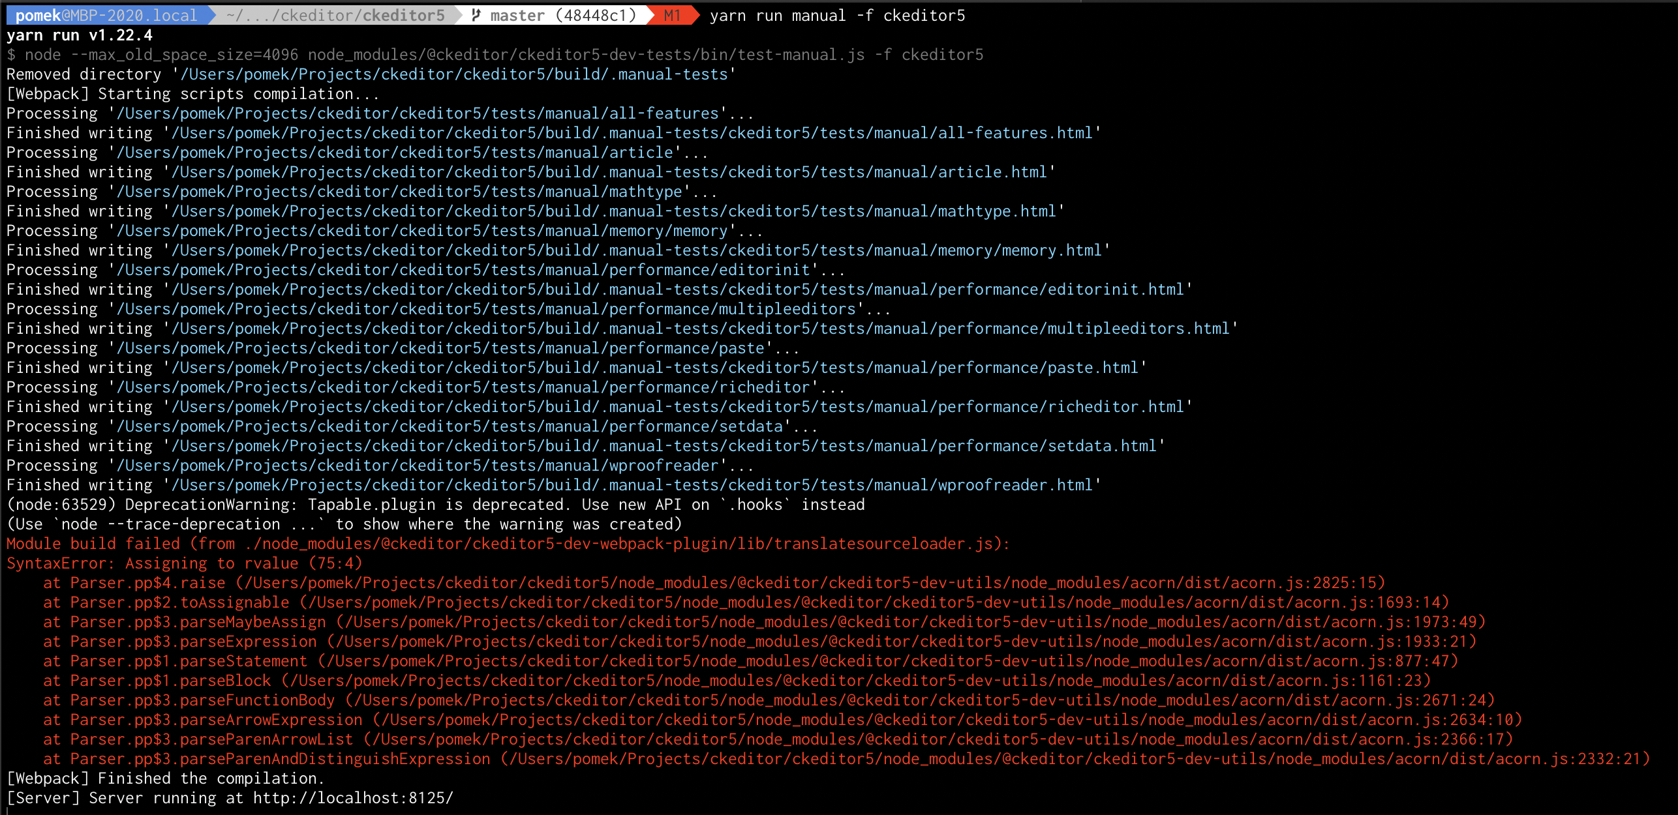The image size is (1678, 815).
Task: Open the tests/manual/mathtype processing path
Action: point(399,191)
